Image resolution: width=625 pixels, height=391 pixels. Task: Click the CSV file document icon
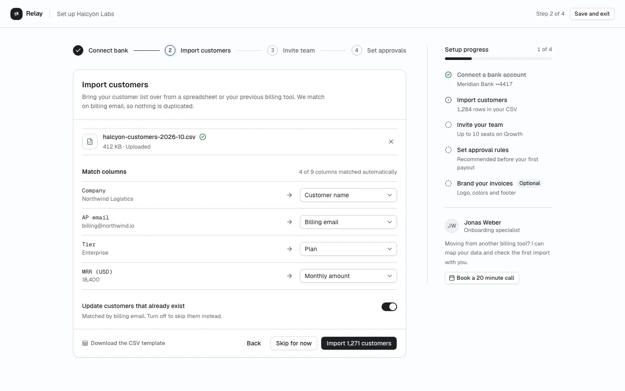(x=90, y=142)
